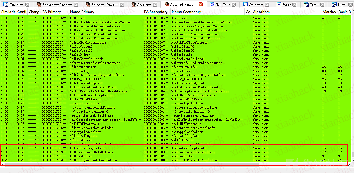This screenshot has height=173, width=354.
Task: Click the Primary Unmatched tab icon
Action: [x=87, y=5]
